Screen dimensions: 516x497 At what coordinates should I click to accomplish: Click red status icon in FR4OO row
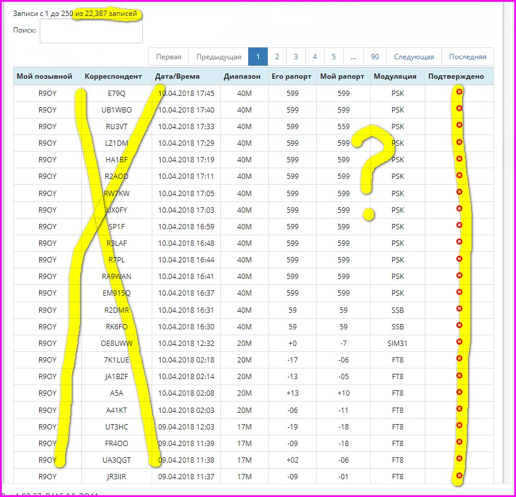coord(459,442)
